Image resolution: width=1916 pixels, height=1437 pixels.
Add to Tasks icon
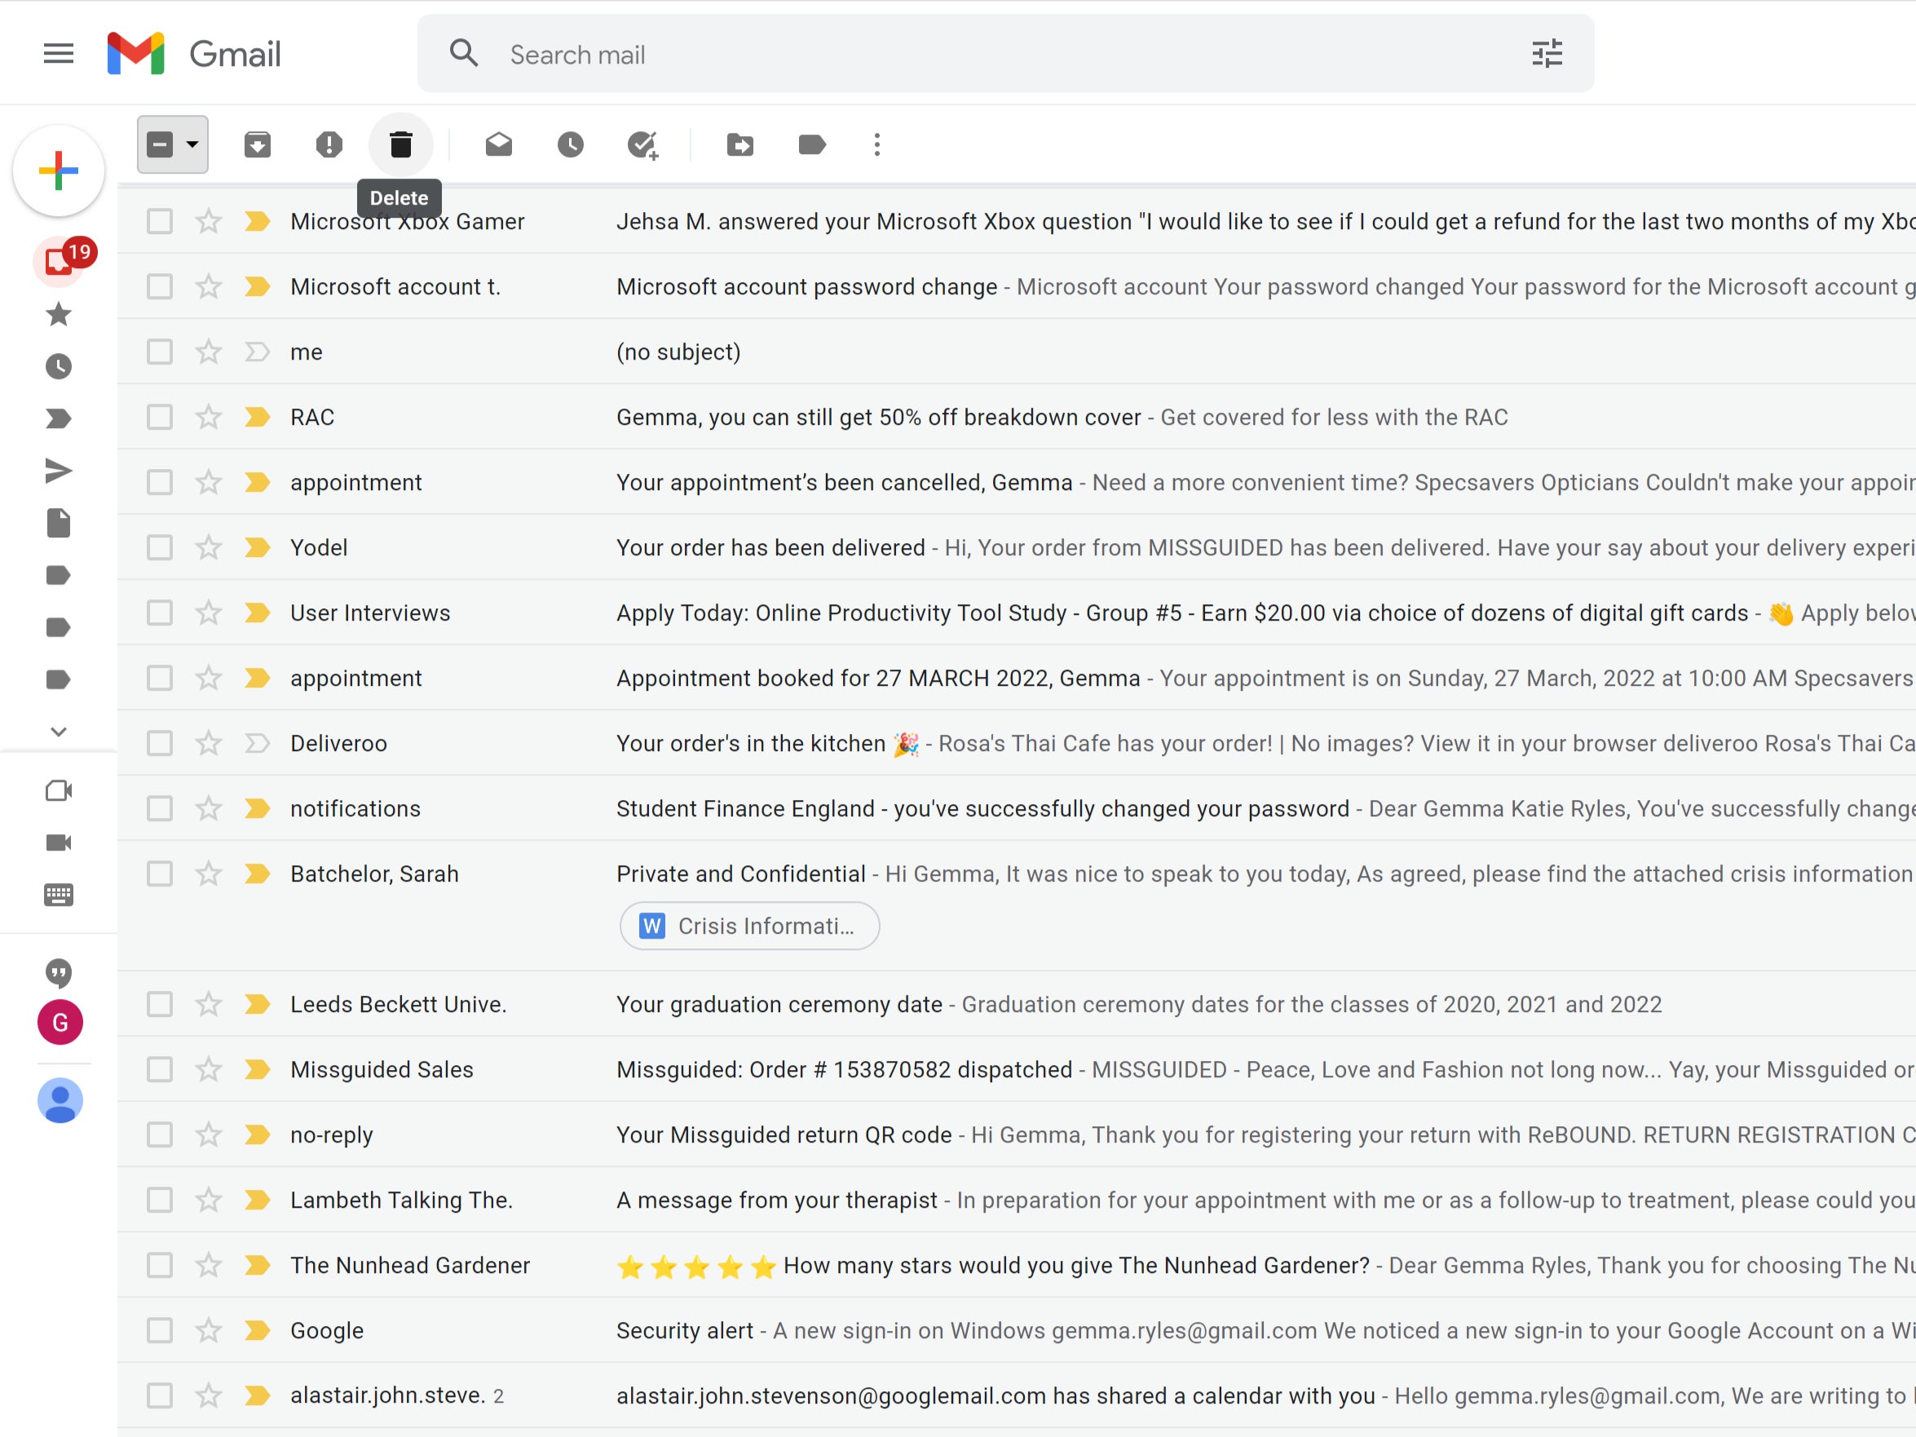(642, 144)
